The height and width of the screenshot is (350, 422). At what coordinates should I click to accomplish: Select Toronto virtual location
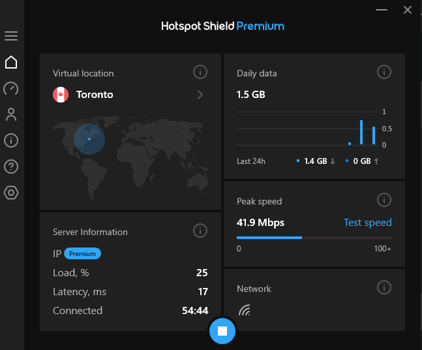(x=95, y=95)
